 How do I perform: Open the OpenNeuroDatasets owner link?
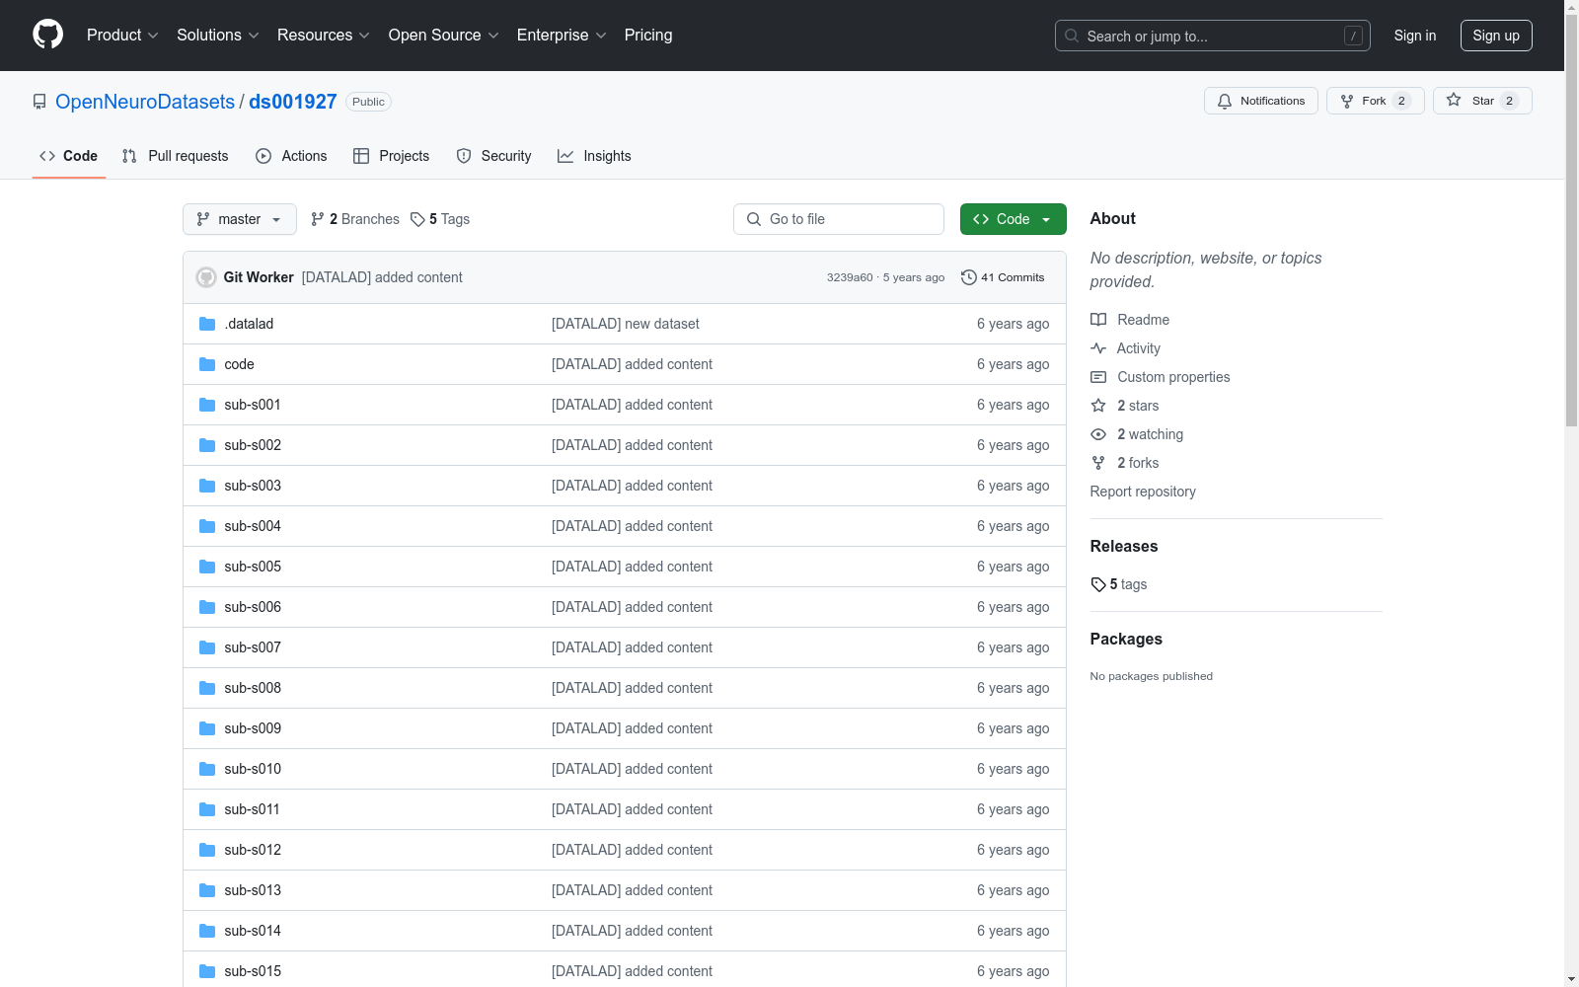(145, 102)
